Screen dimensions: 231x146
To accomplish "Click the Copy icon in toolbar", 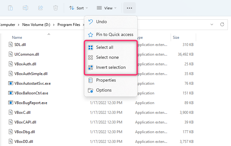I will click(11, 8).
